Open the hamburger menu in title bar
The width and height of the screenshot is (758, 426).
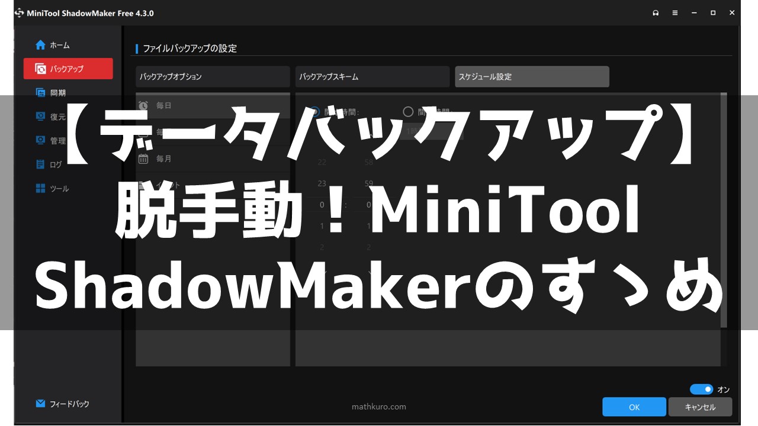pyautogui.click(x=675, y=13)
